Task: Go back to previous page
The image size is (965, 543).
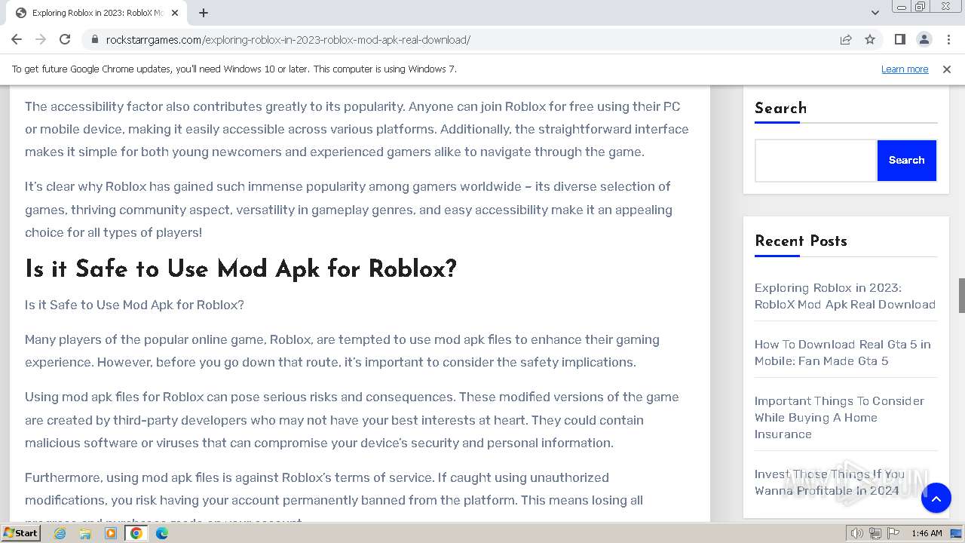Action: pyautogui.click(x=17, y=39)
